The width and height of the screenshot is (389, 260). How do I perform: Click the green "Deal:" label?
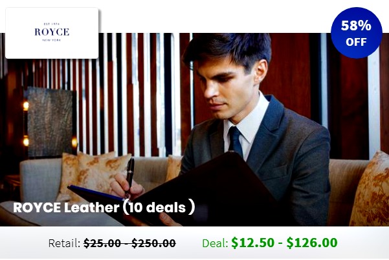click(x=215, y=243)
